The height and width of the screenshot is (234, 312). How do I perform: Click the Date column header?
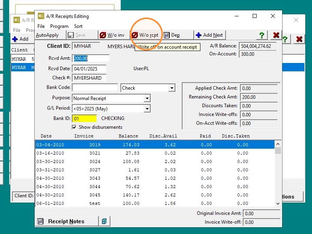(46, 136)
